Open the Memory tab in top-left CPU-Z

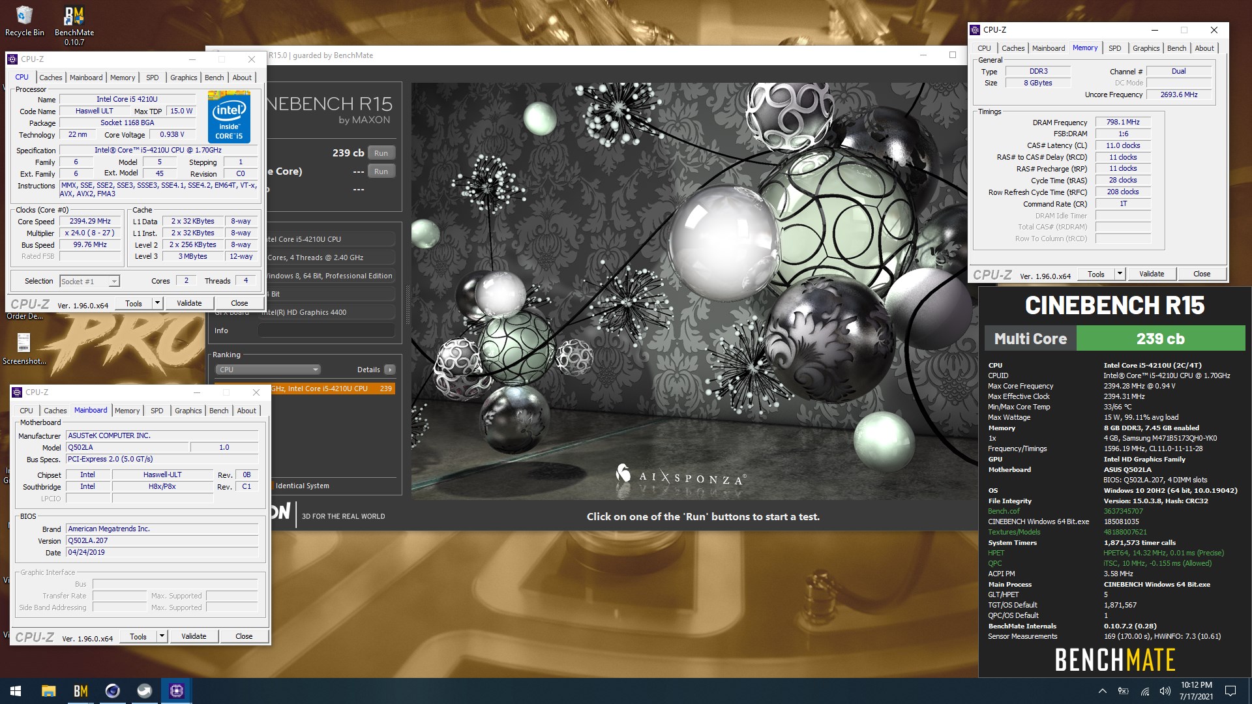123,78
